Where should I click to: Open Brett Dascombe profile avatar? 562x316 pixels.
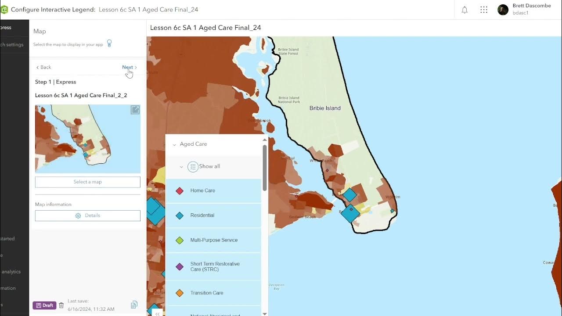(503, 10)
